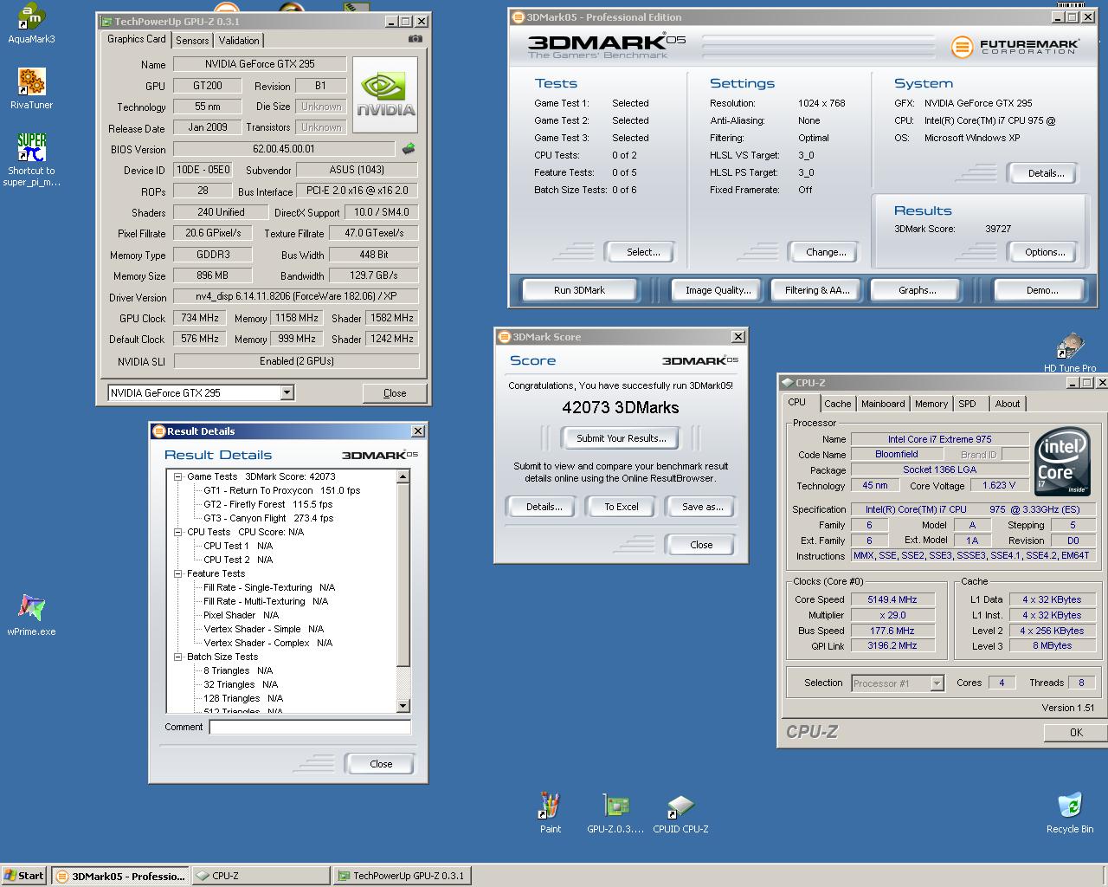Open the SPD tab in CPU-Z

point(968,404)
